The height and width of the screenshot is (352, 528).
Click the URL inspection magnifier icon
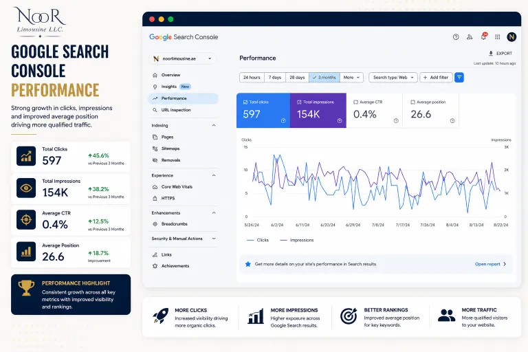(x=155, y=110)
